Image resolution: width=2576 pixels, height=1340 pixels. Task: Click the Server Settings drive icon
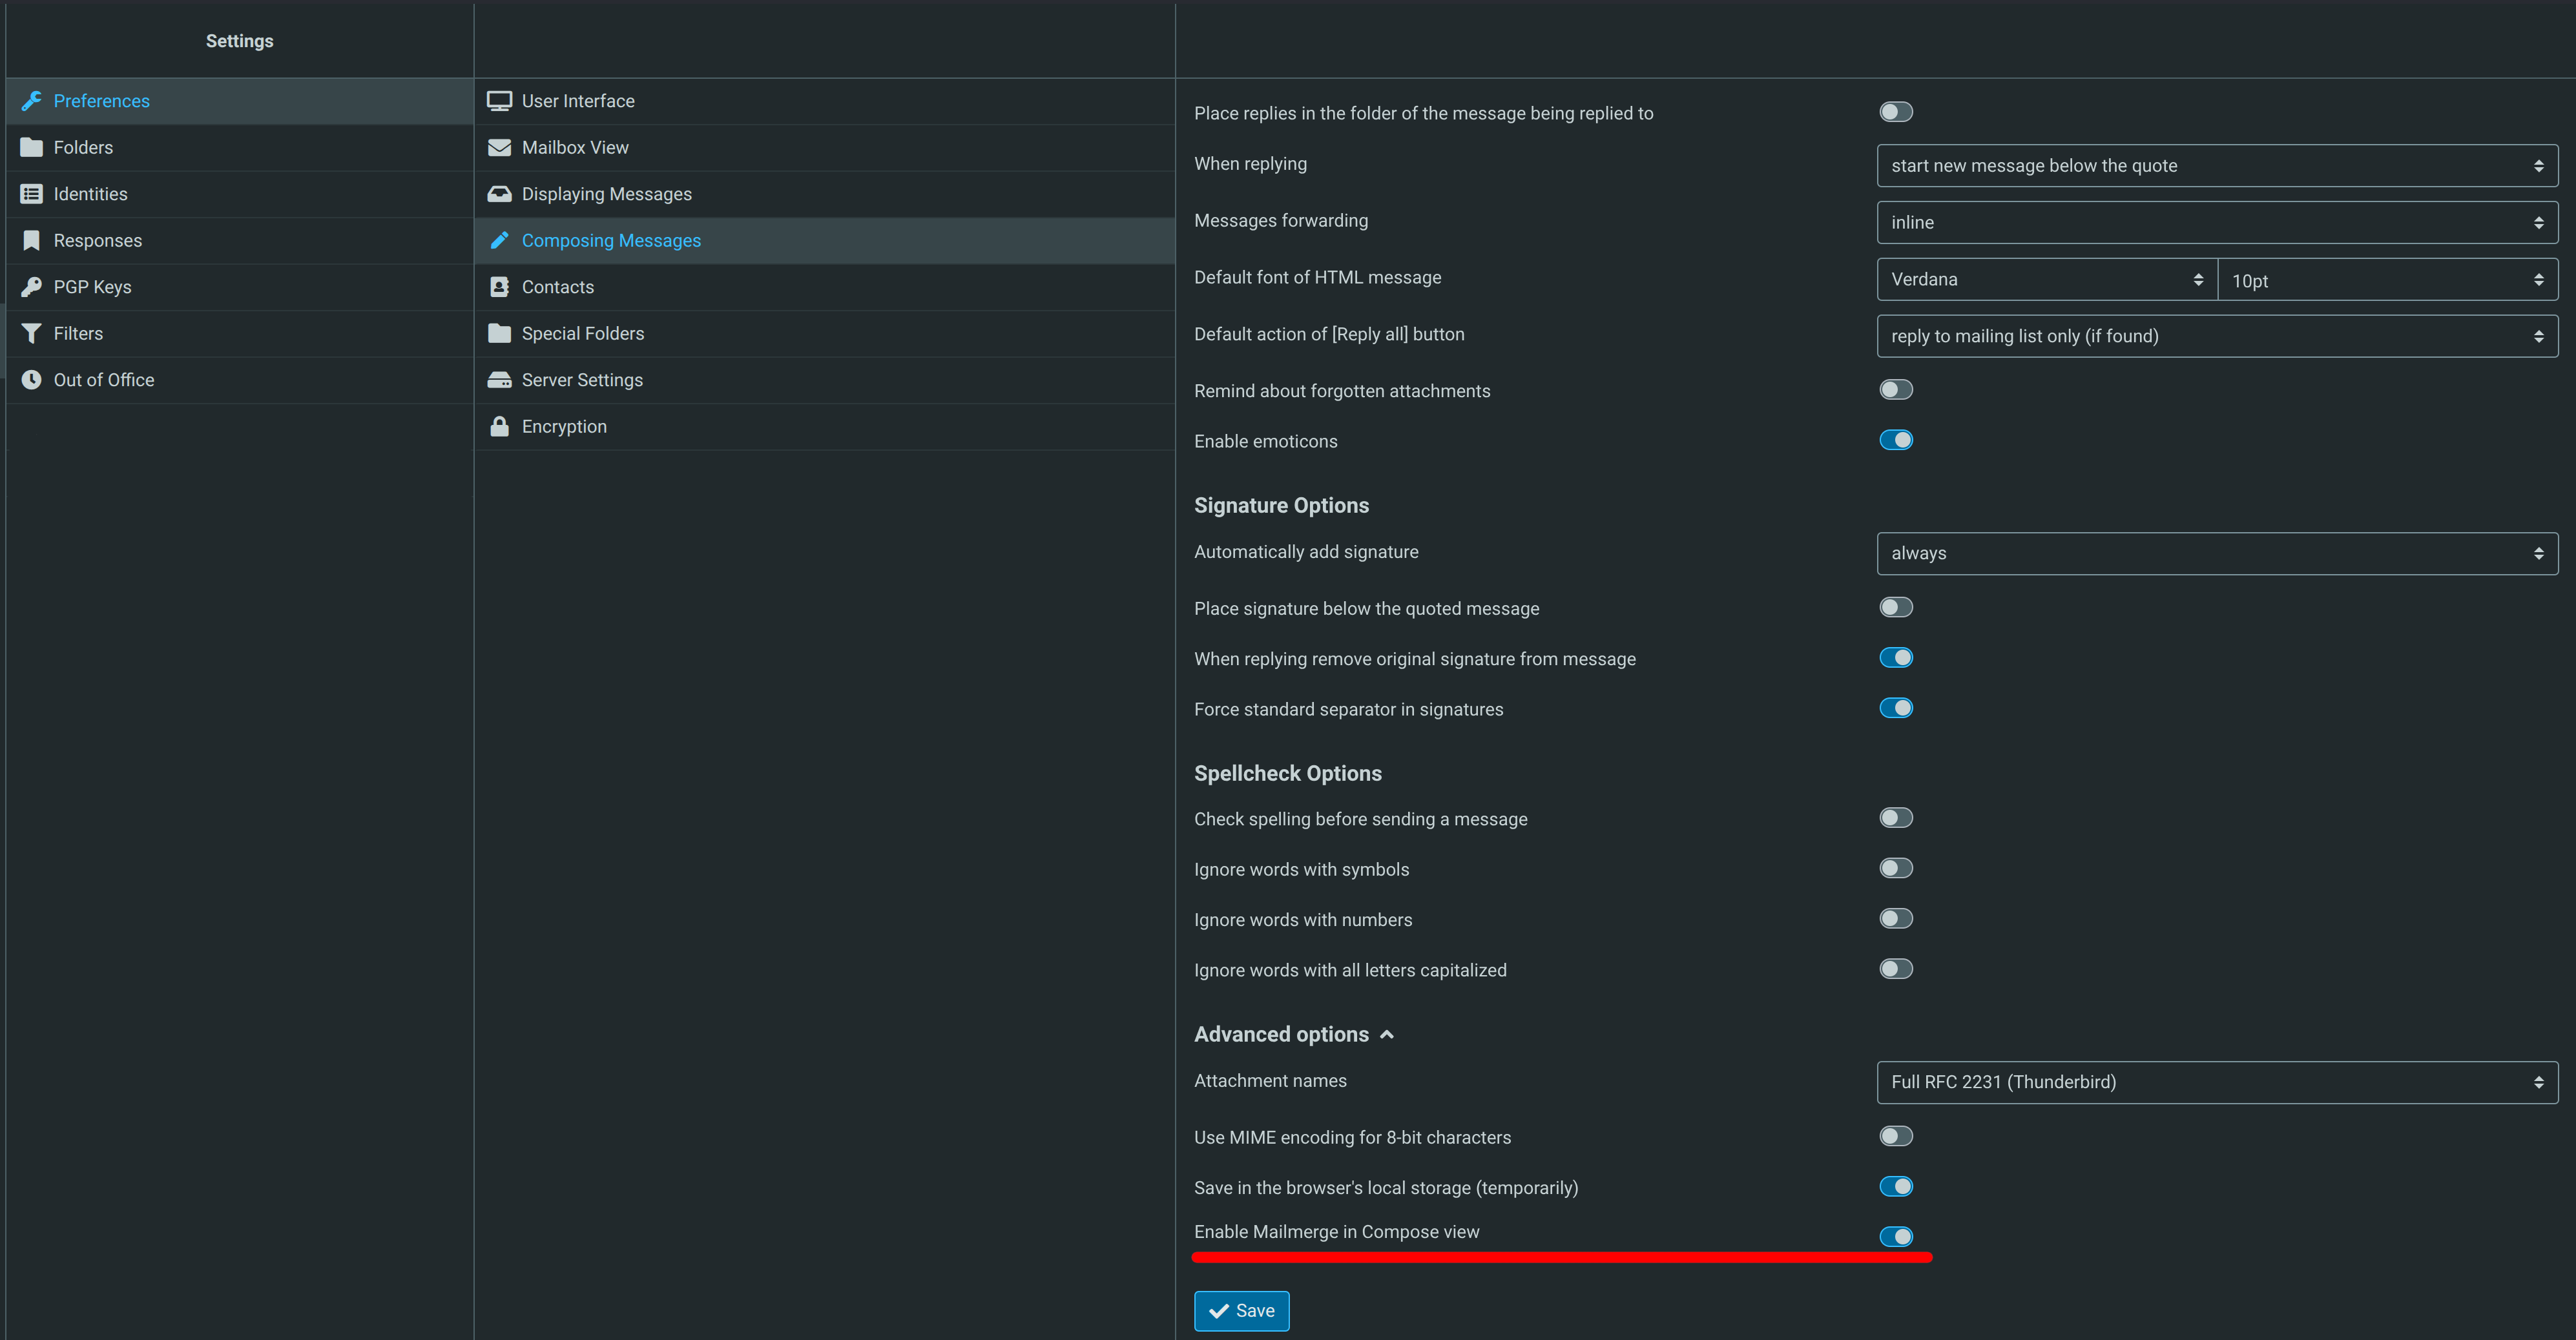click(499, 380)
